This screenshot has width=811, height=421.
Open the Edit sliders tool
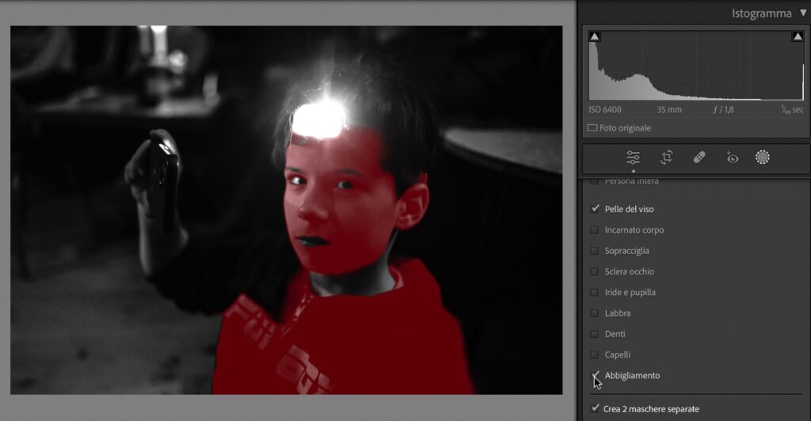click(x=633, y=157)
